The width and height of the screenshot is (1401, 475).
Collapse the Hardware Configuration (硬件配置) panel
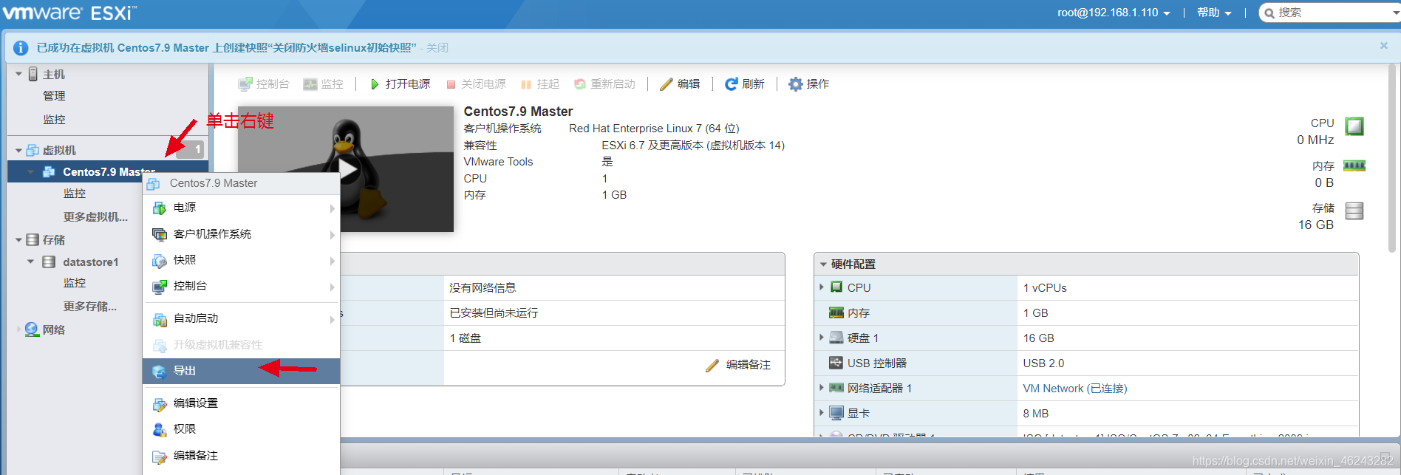822,264
